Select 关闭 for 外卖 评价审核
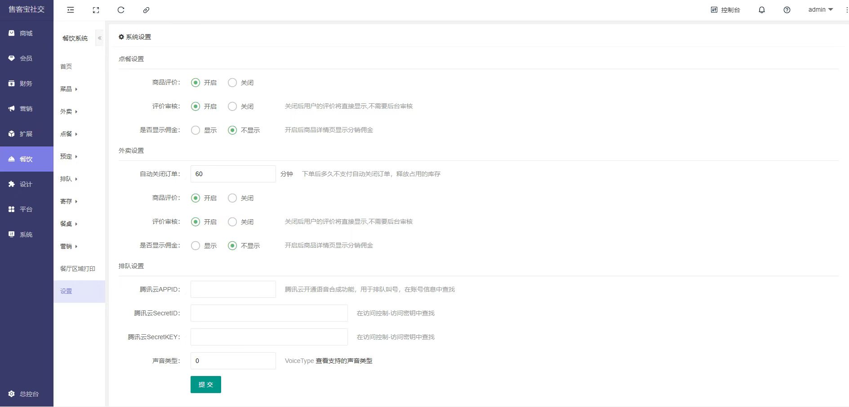Viewport: 849px width, 407px height. tap(232, 222)
